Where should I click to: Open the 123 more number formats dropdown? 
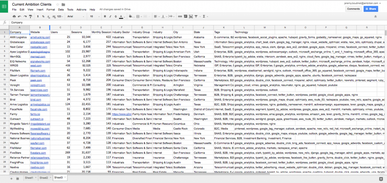(x=60, y=17)
